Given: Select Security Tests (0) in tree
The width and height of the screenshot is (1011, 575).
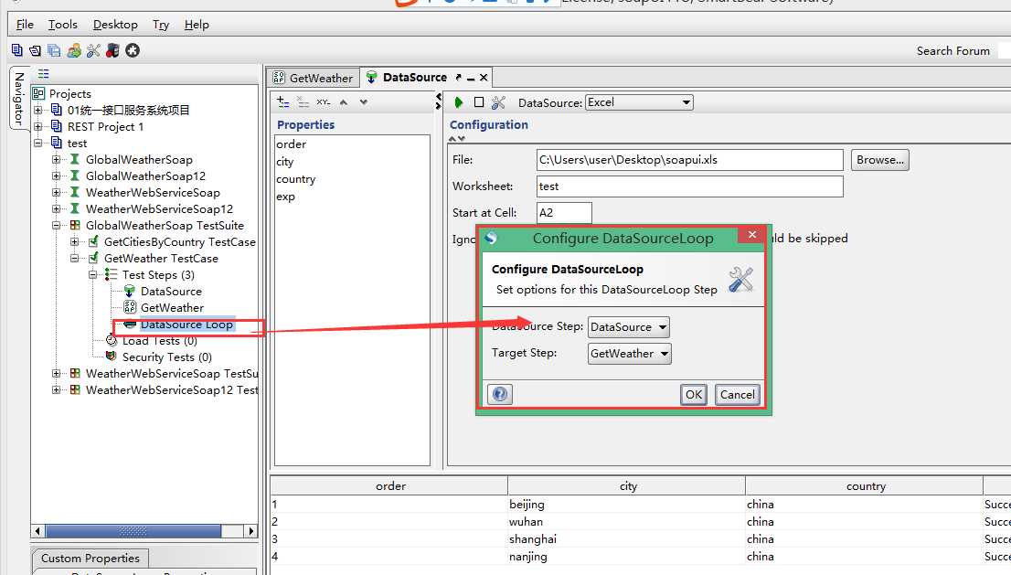Looking at the screenshot, I should tap(167, 357).
